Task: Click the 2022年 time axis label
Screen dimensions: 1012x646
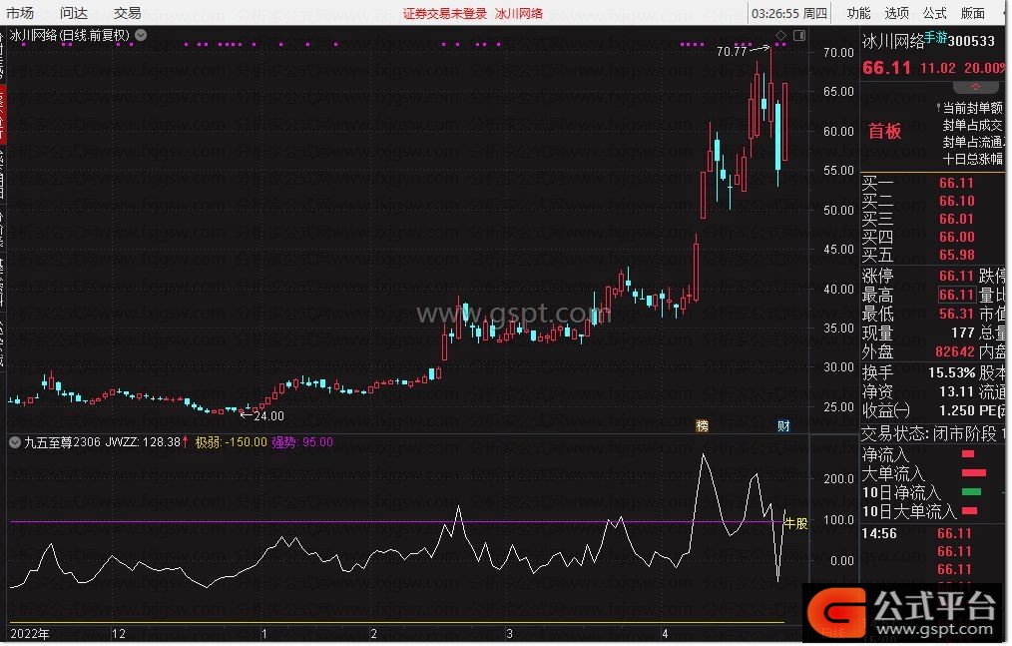Action: click(30, 634)
